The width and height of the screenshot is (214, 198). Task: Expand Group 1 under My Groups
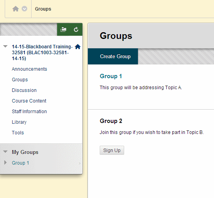[x=6, y=163]
